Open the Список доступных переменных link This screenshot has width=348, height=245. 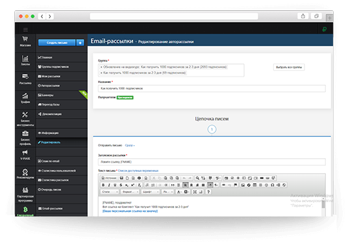tap(138, 170)
